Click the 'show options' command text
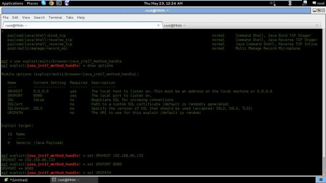Image resolution: width=326 pixels, height=183 pixels. click(100, 66)
